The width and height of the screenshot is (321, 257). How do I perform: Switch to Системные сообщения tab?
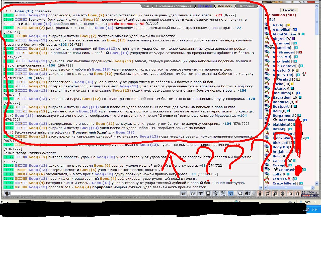click(x=174, y=6)
